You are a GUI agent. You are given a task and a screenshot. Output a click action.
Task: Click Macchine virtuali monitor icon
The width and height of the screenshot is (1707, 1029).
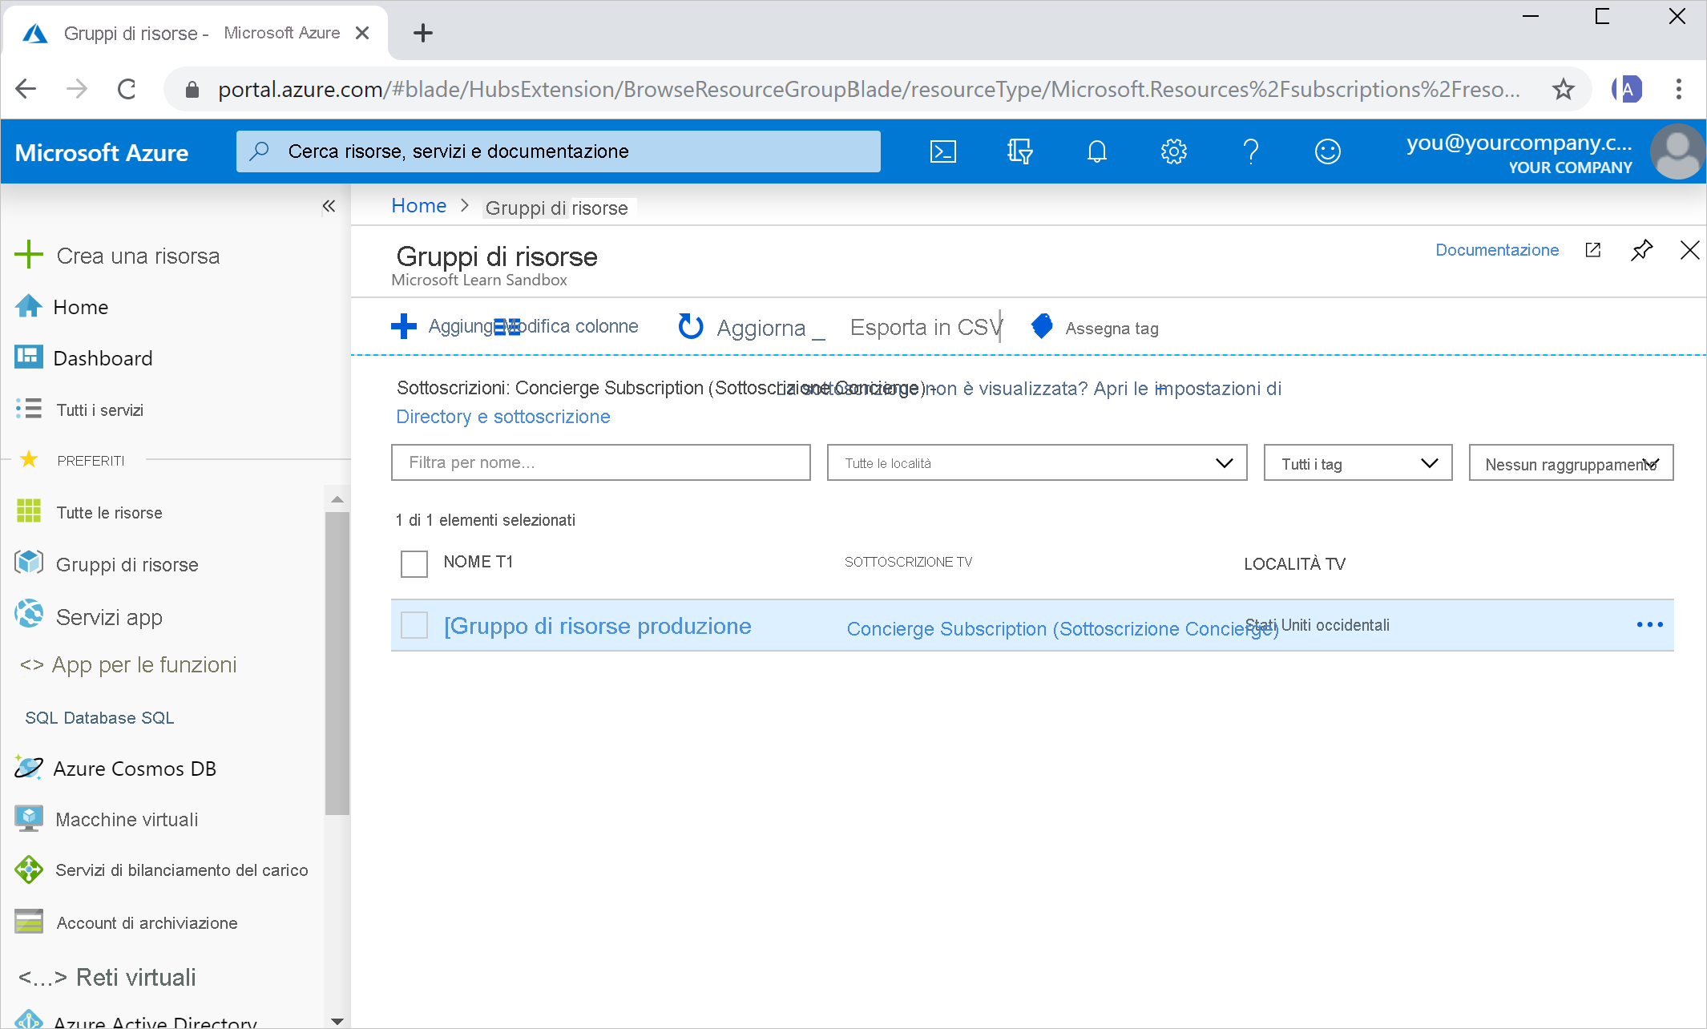(29, 818)
